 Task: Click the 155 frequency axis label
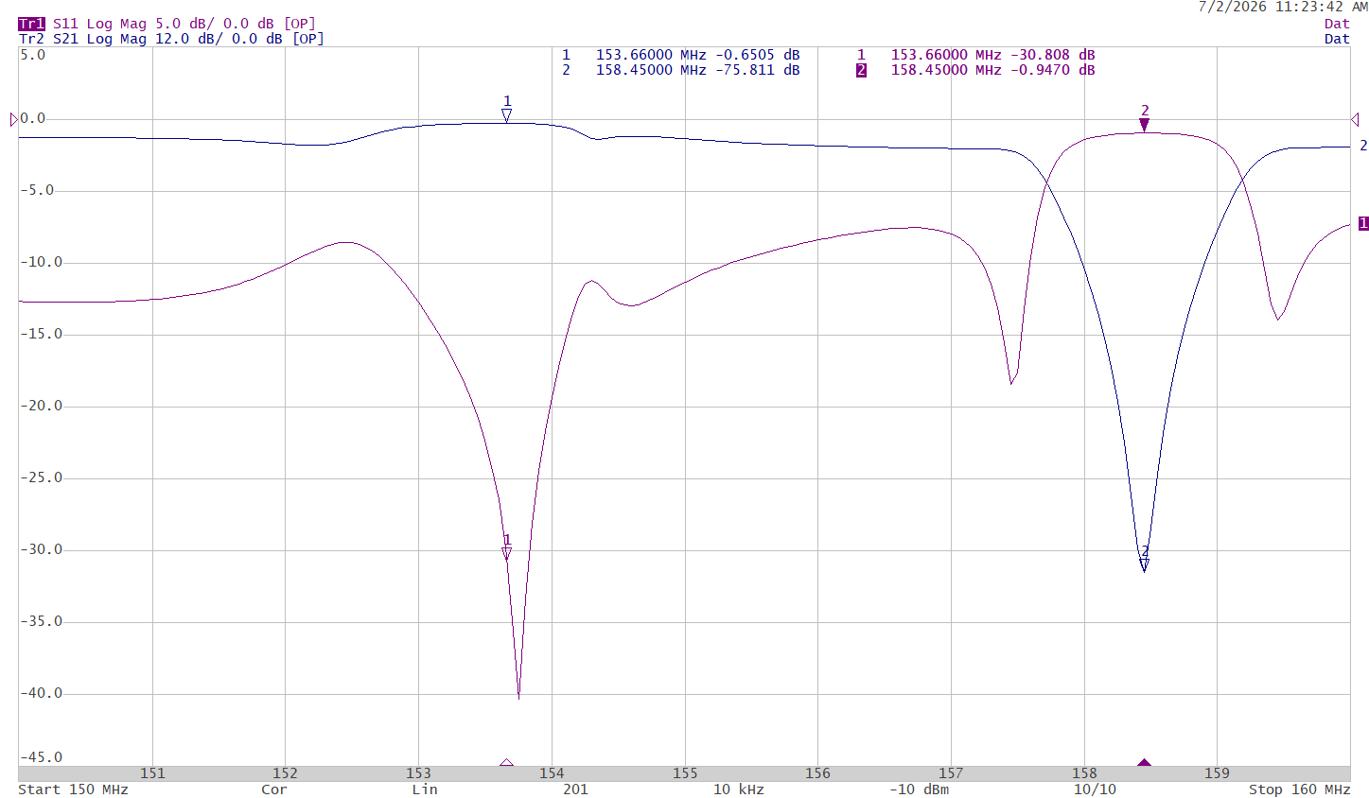point(685,773)
